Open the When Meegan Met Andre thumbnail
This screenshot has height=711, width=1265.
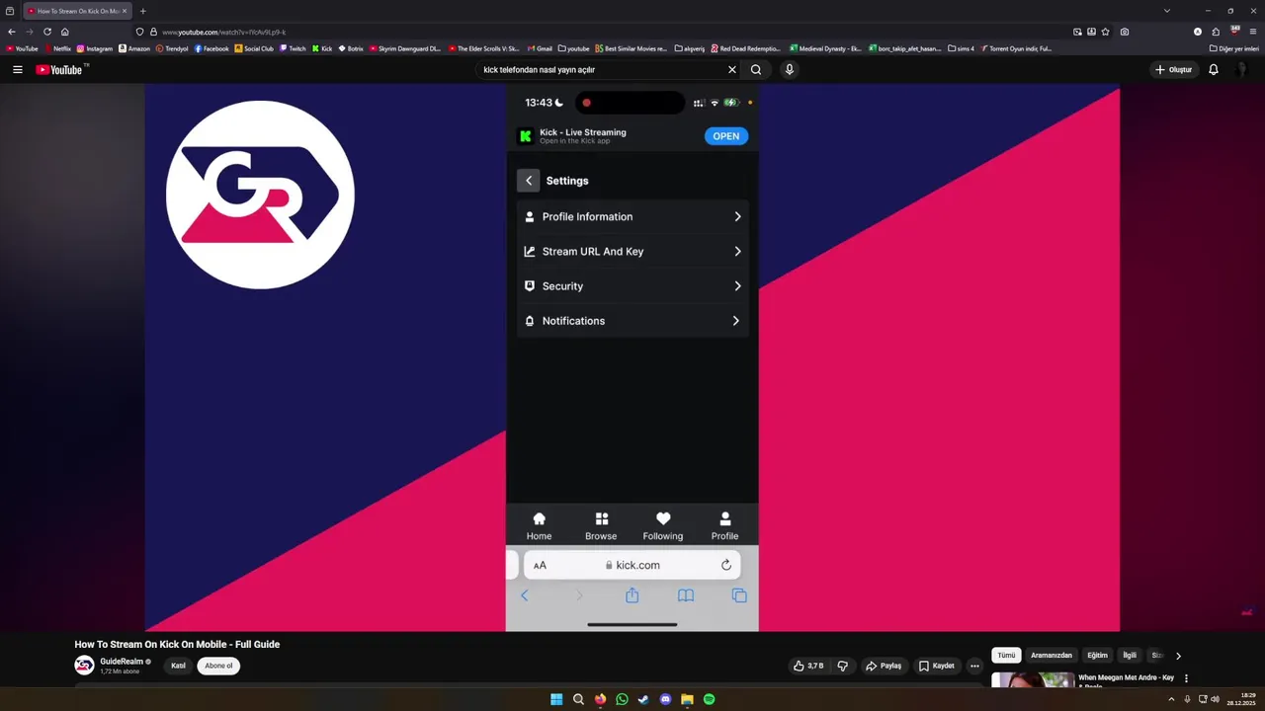pos(1033,680)
